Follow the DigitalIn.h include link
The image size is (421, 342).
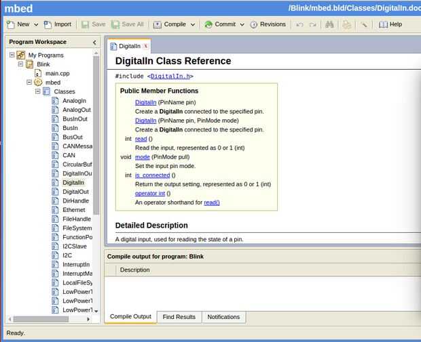coord(170,77)
